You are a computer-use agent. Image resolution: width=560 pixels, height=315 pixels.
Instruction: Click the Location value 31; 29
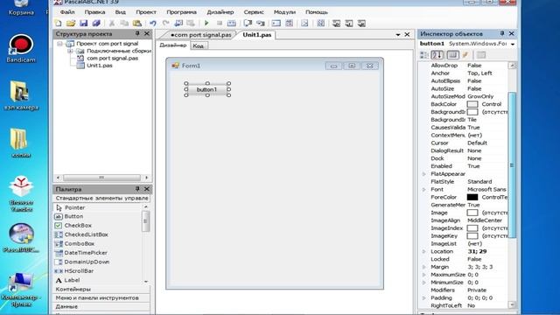coord(477,251)
